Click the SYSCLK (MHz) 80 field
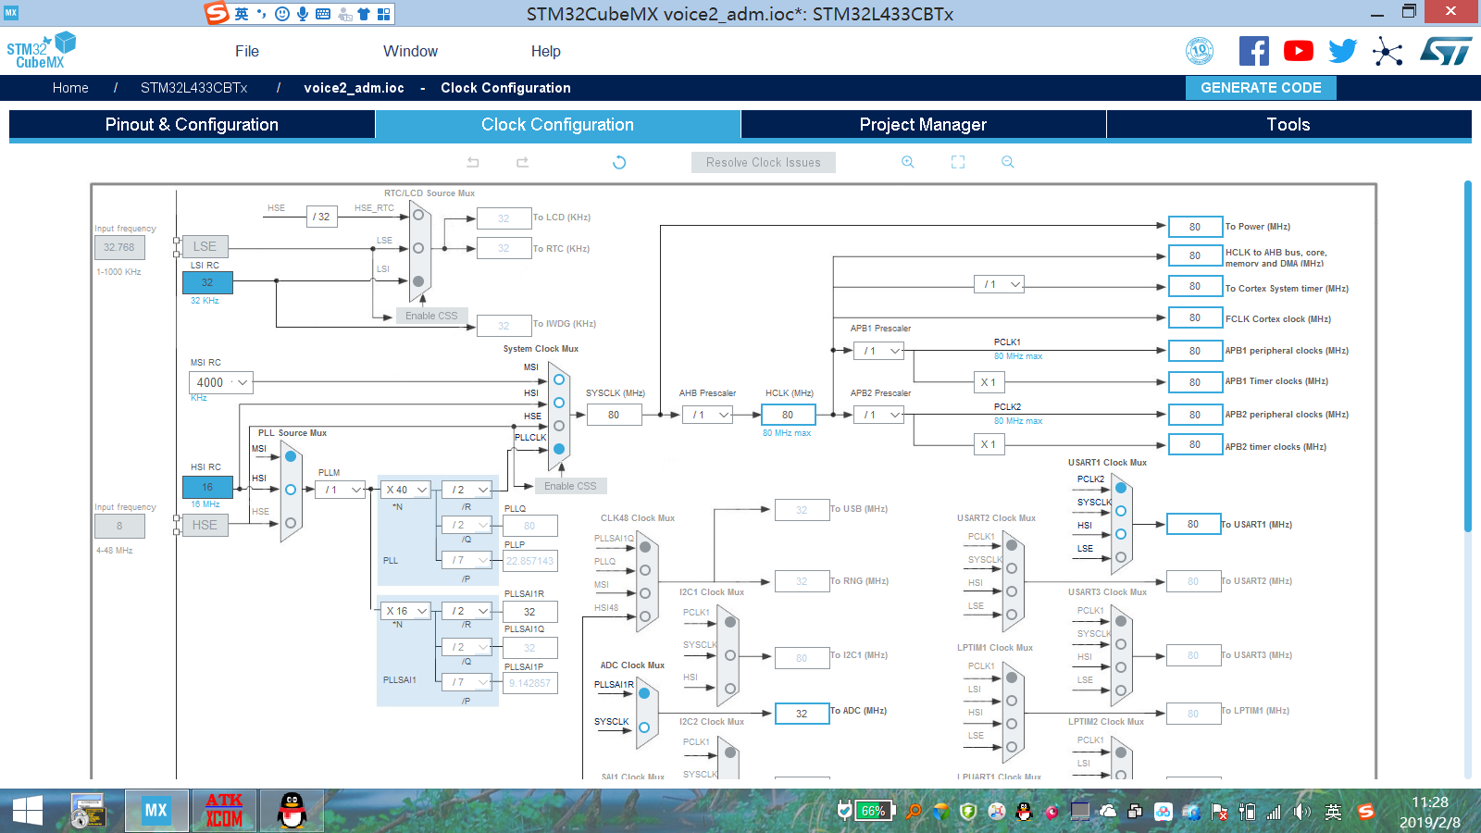The height and width of the screenshot is (833, 1481). (614, 415)
